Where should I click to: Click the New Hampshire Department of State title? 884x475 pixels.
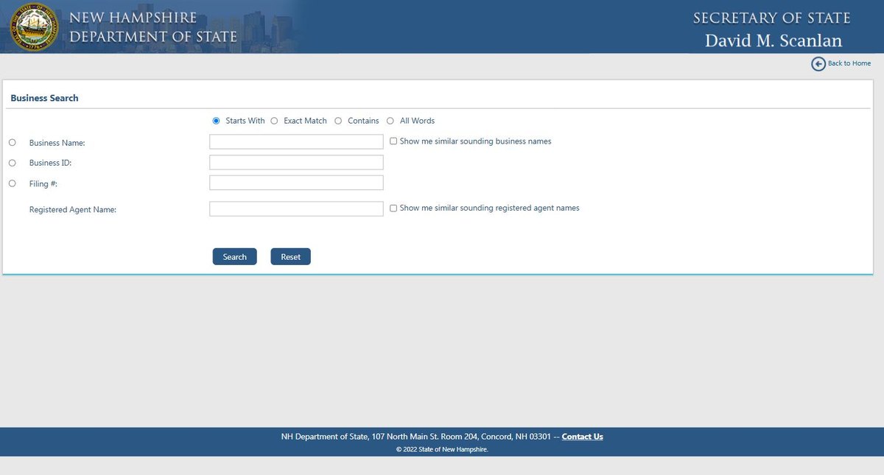153,27
